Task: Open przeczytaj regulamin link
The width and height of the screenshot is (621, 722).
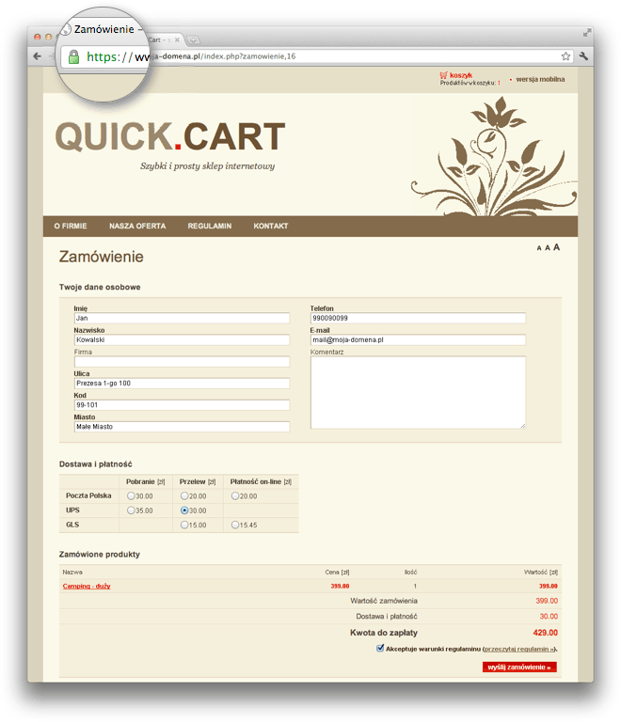Action: 519,650
